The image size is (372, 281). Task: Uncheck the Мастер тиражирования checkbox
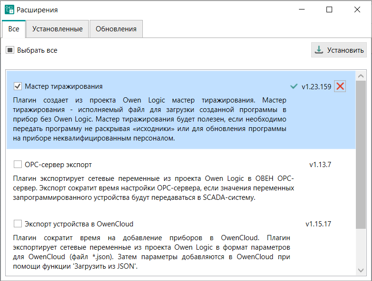[x=18, y=86]
